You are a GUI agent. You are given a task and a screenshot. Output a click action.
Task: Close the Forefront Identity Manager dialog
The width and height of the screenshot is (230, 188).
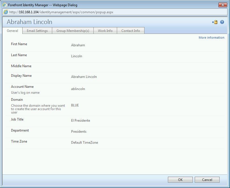(223, 5)
